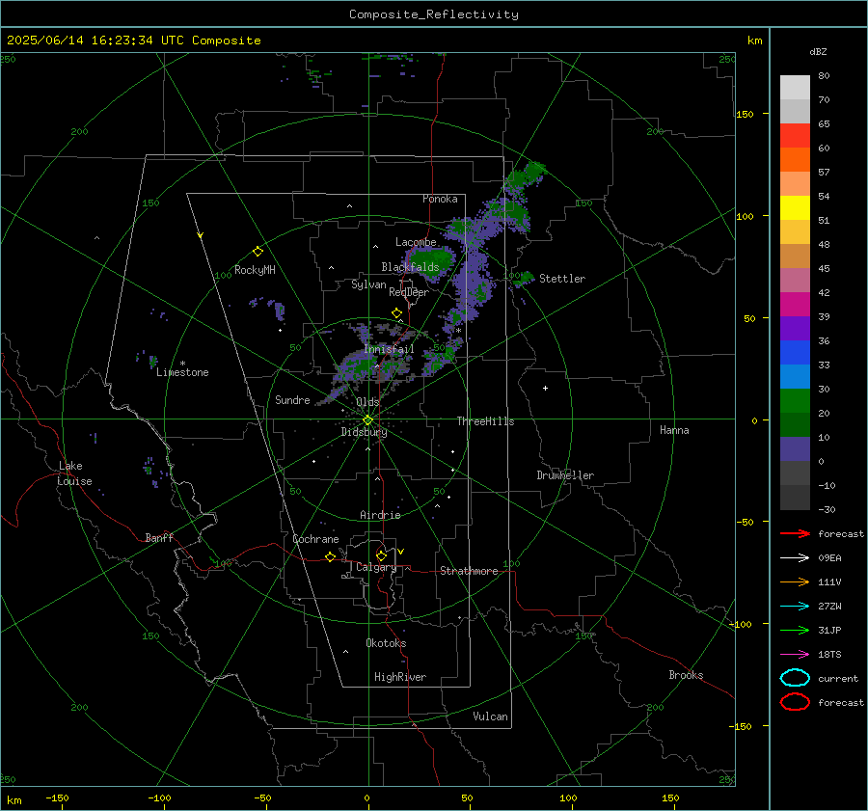868x811 pixels.
Task: Click the Airdrie label
Action: point(380,515)
